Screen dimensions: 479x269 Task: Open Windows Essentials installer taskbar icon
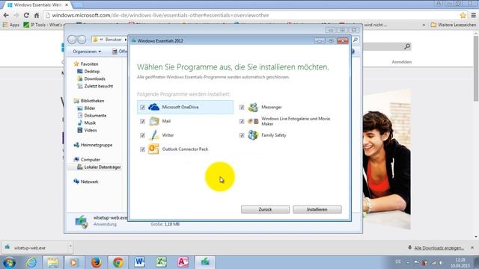coord(205,262)
